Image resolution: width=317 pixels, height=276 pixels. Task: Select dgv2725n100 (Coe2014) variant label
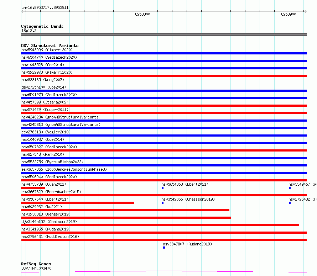click(x=44, y=87)
